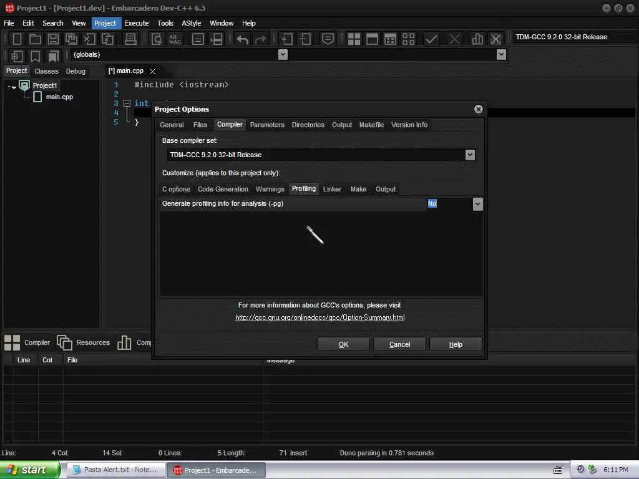Click the Run window toolbar icon
The height and width of the screenshot is (479, 639).
click(x=372, y=39)
